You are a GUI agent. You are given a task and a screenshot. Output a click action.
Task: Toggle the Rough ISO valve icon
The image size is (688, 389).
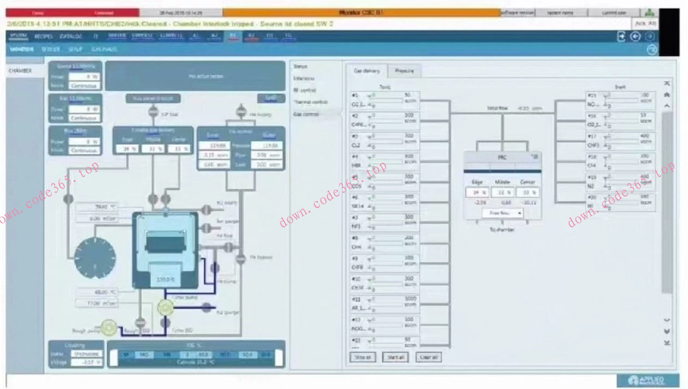tap(140, 322)
